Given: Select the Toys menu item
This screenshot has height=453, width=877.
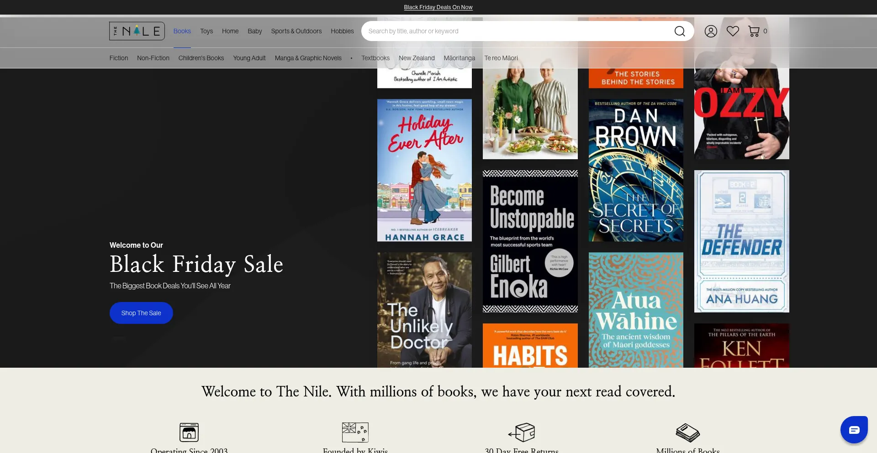Looking at the screenshot, I should (x=206, y=31).
